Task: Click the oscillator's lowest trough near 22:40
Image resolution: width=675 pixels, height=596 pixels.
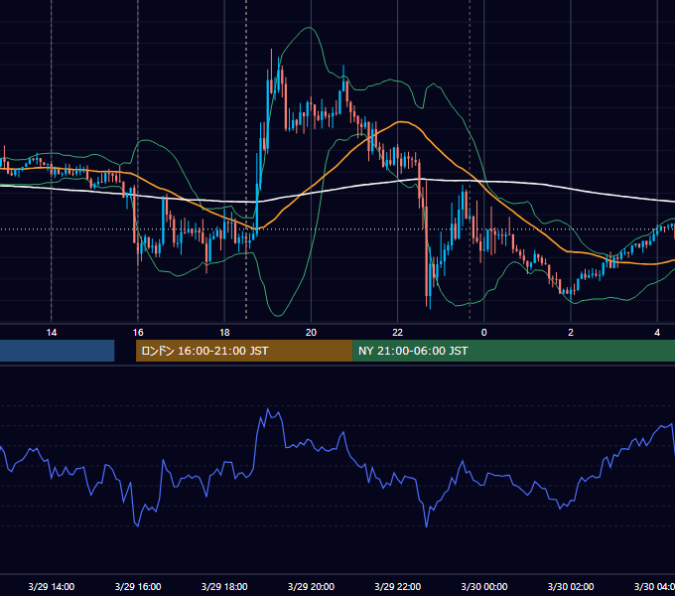Action: 426,526
